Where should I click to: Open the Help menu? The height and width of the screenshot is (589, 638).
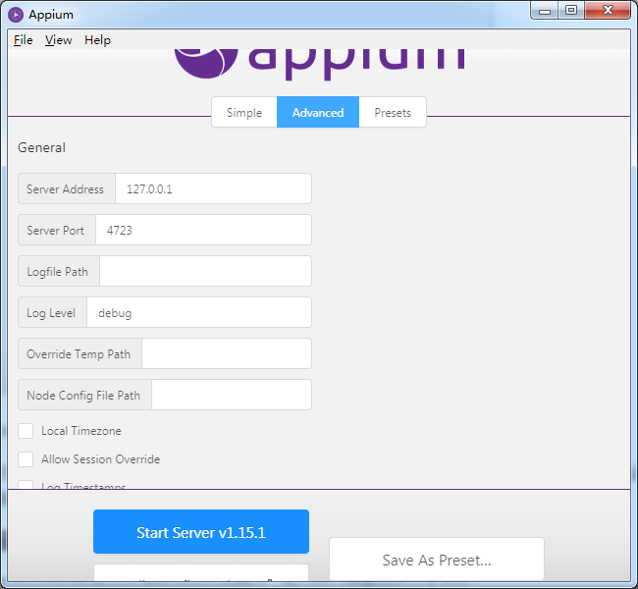click(x=97, y=40)
